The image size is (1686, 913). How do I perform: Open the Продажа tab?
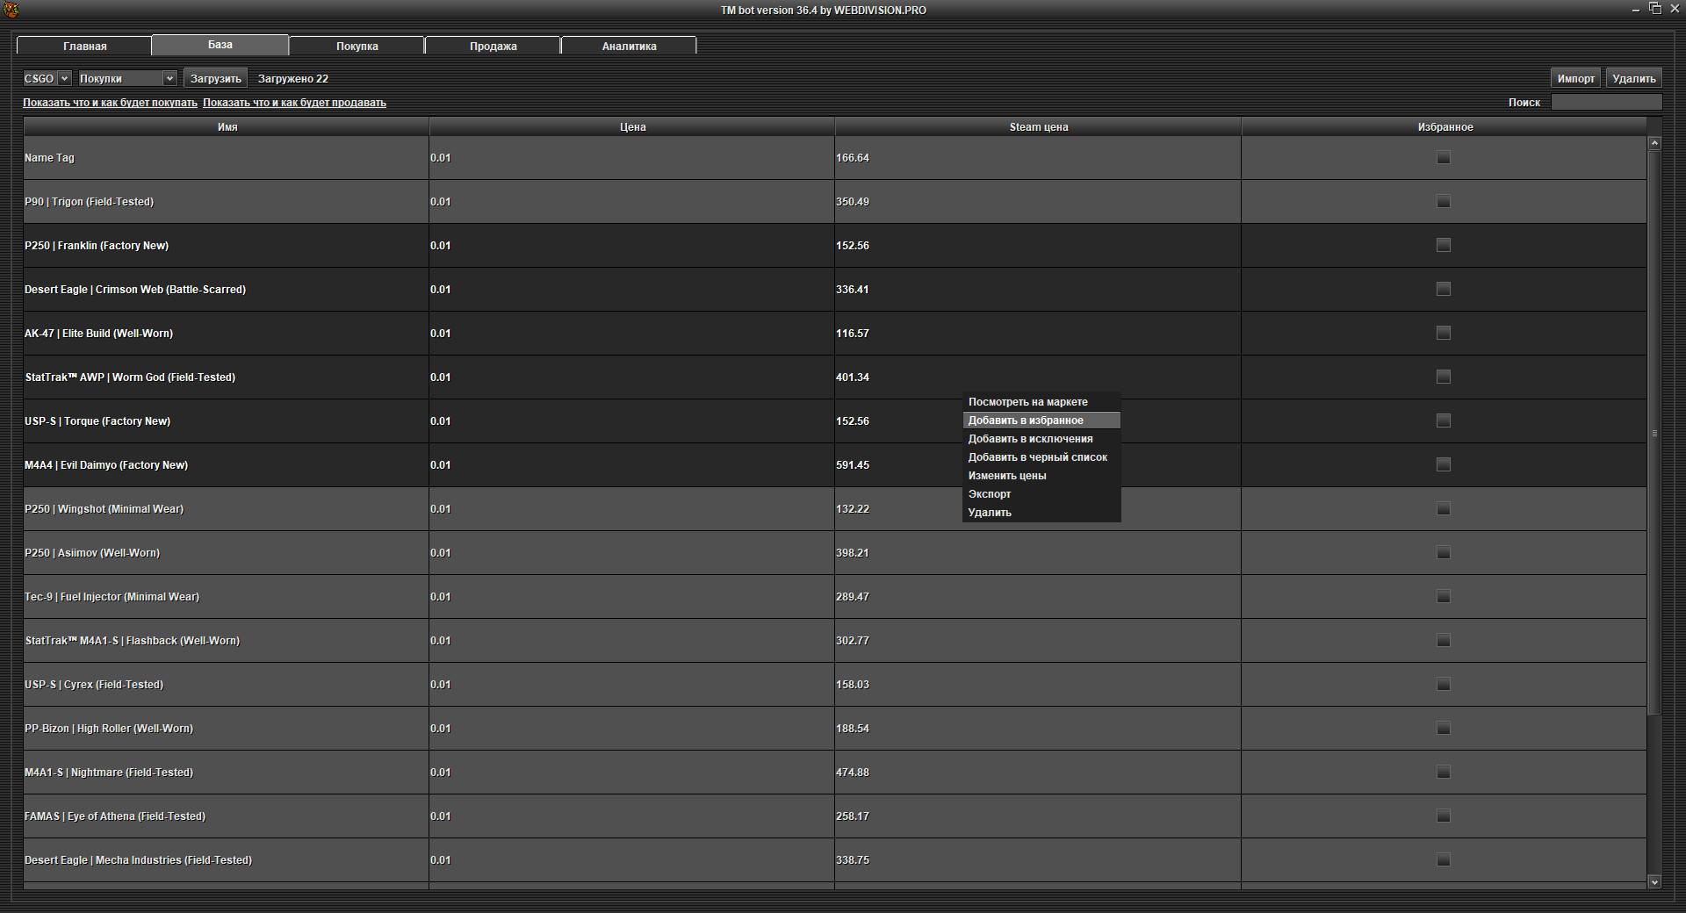(493, 46)
